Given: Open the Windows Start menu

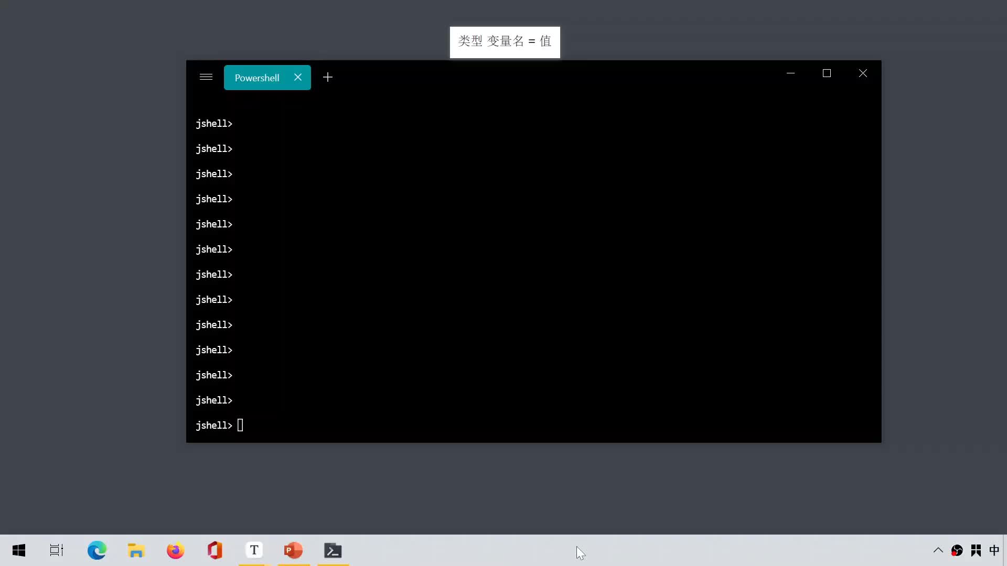Looking at the screenshot, I should click(x=19, y=550).
